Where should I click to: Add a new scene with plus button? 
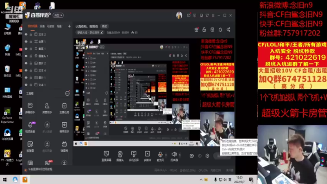69,26
